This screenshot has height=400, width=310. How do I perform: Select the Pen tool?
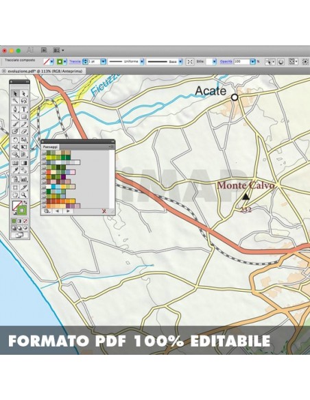(15, 109)
